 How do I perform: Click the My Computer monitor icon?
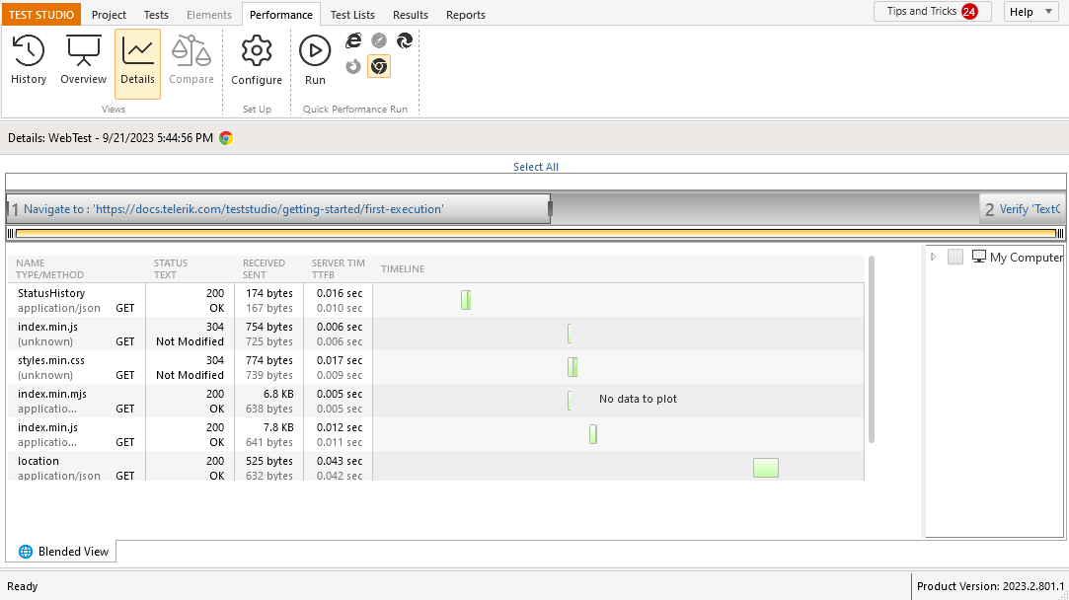coord(979,257)
